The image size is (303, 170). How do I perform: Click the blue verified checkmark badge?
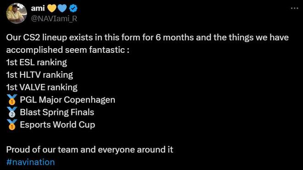pyautogui.click(x=73, y=8)
